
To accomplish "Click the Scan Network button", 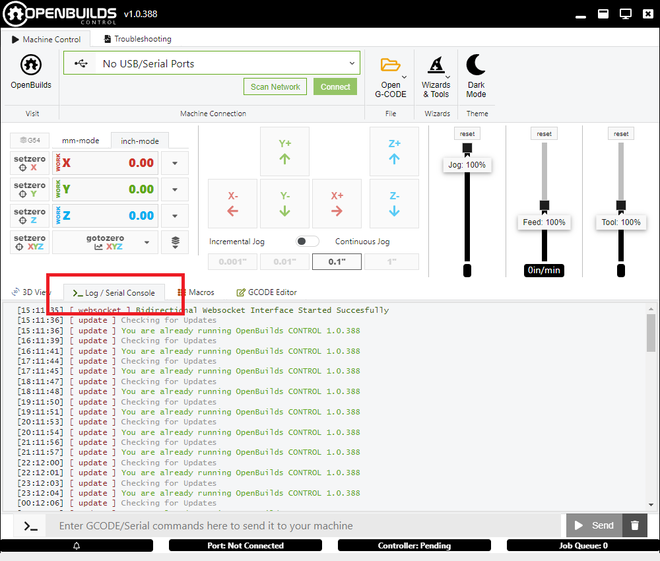I will click(x=275, y=86).
